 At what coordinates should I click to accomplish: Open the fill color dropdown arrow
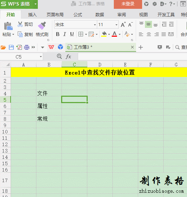(x=109, y=34)
